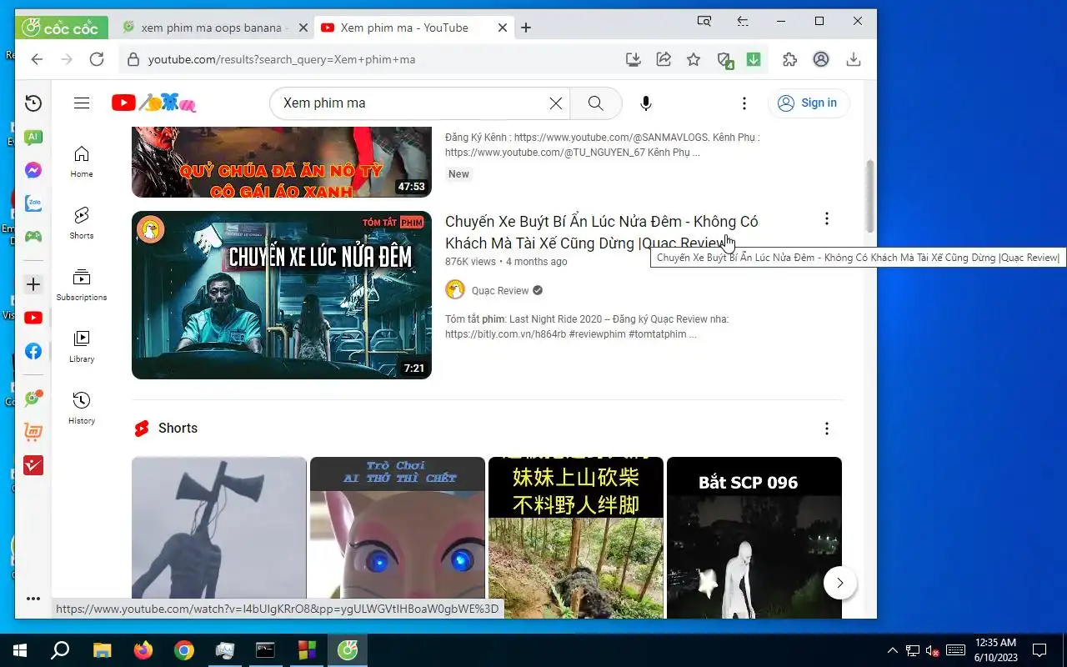The image size is (1067, 667).
Task: Open Messenger from browser sidebar
Action: coord(33,170)
